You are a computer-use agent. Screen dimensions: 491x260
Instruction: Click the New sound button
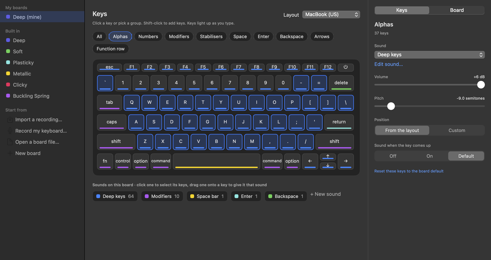pyautogui.click(x=325, y=194)
